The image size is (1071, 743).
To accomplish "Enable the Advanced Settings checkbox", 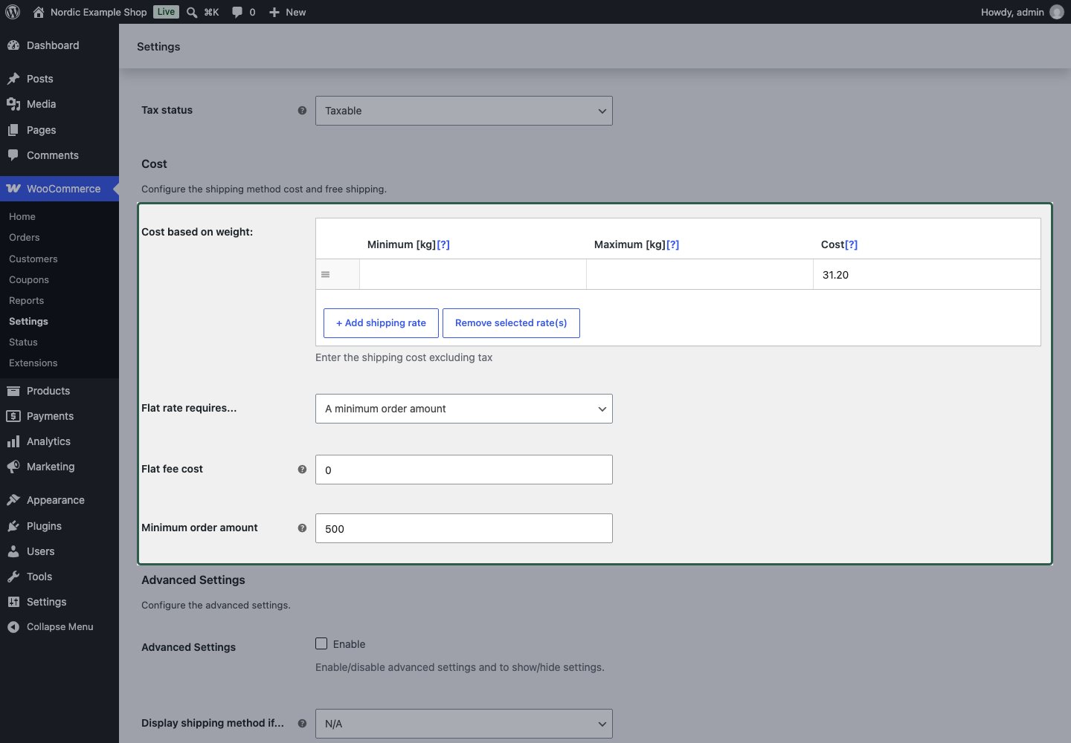I will [x=321, y=643].
